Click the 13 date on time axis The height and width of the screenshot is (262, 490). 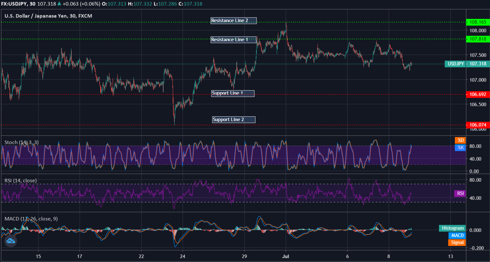[450, 256]
